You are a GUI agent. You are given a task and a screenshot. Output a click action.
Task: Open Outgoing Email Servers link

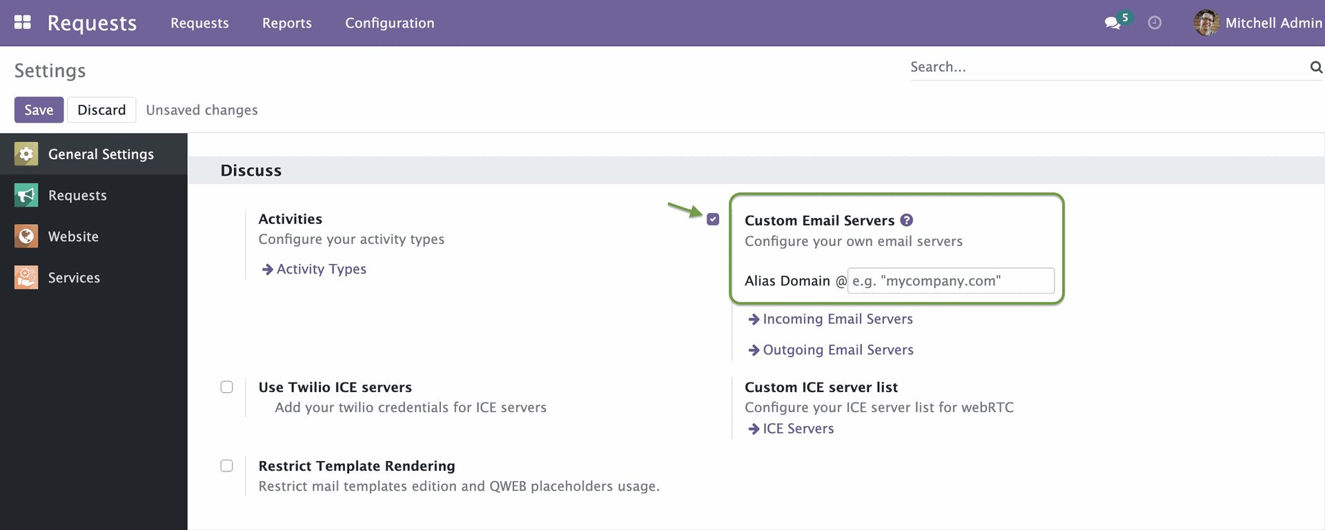point(831,350)
